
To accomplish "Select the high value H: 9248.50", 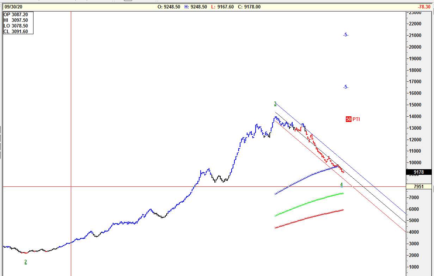I will point(196,7).
